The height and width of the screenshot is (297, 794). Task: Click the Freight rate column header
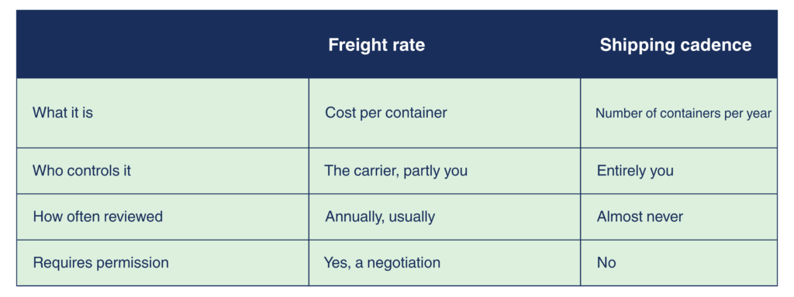pyautogui.click(x=376, y=45)
